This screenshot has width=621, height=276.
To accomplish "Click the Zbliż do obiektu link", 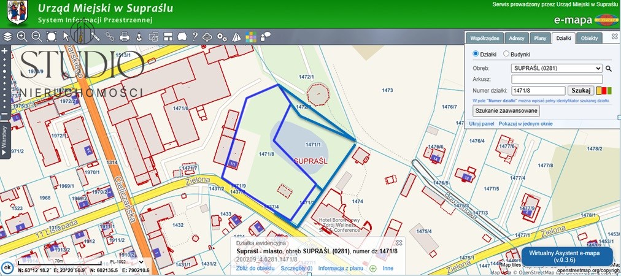I will point(255,268).
